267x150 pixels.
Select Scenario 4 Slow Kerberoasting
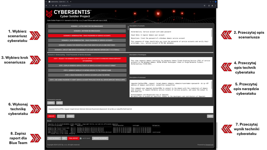(x=87, y=41)
